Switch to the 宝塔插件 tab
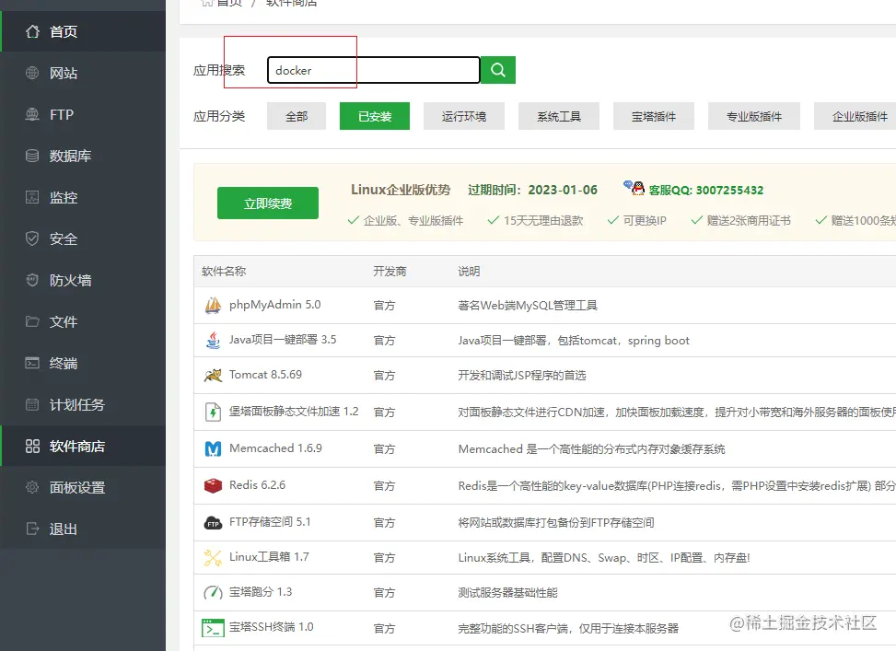 653,116
